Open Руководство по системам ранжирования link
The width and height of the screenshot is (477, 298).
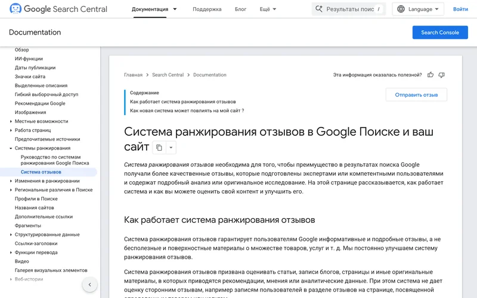(x=55, y=160)
